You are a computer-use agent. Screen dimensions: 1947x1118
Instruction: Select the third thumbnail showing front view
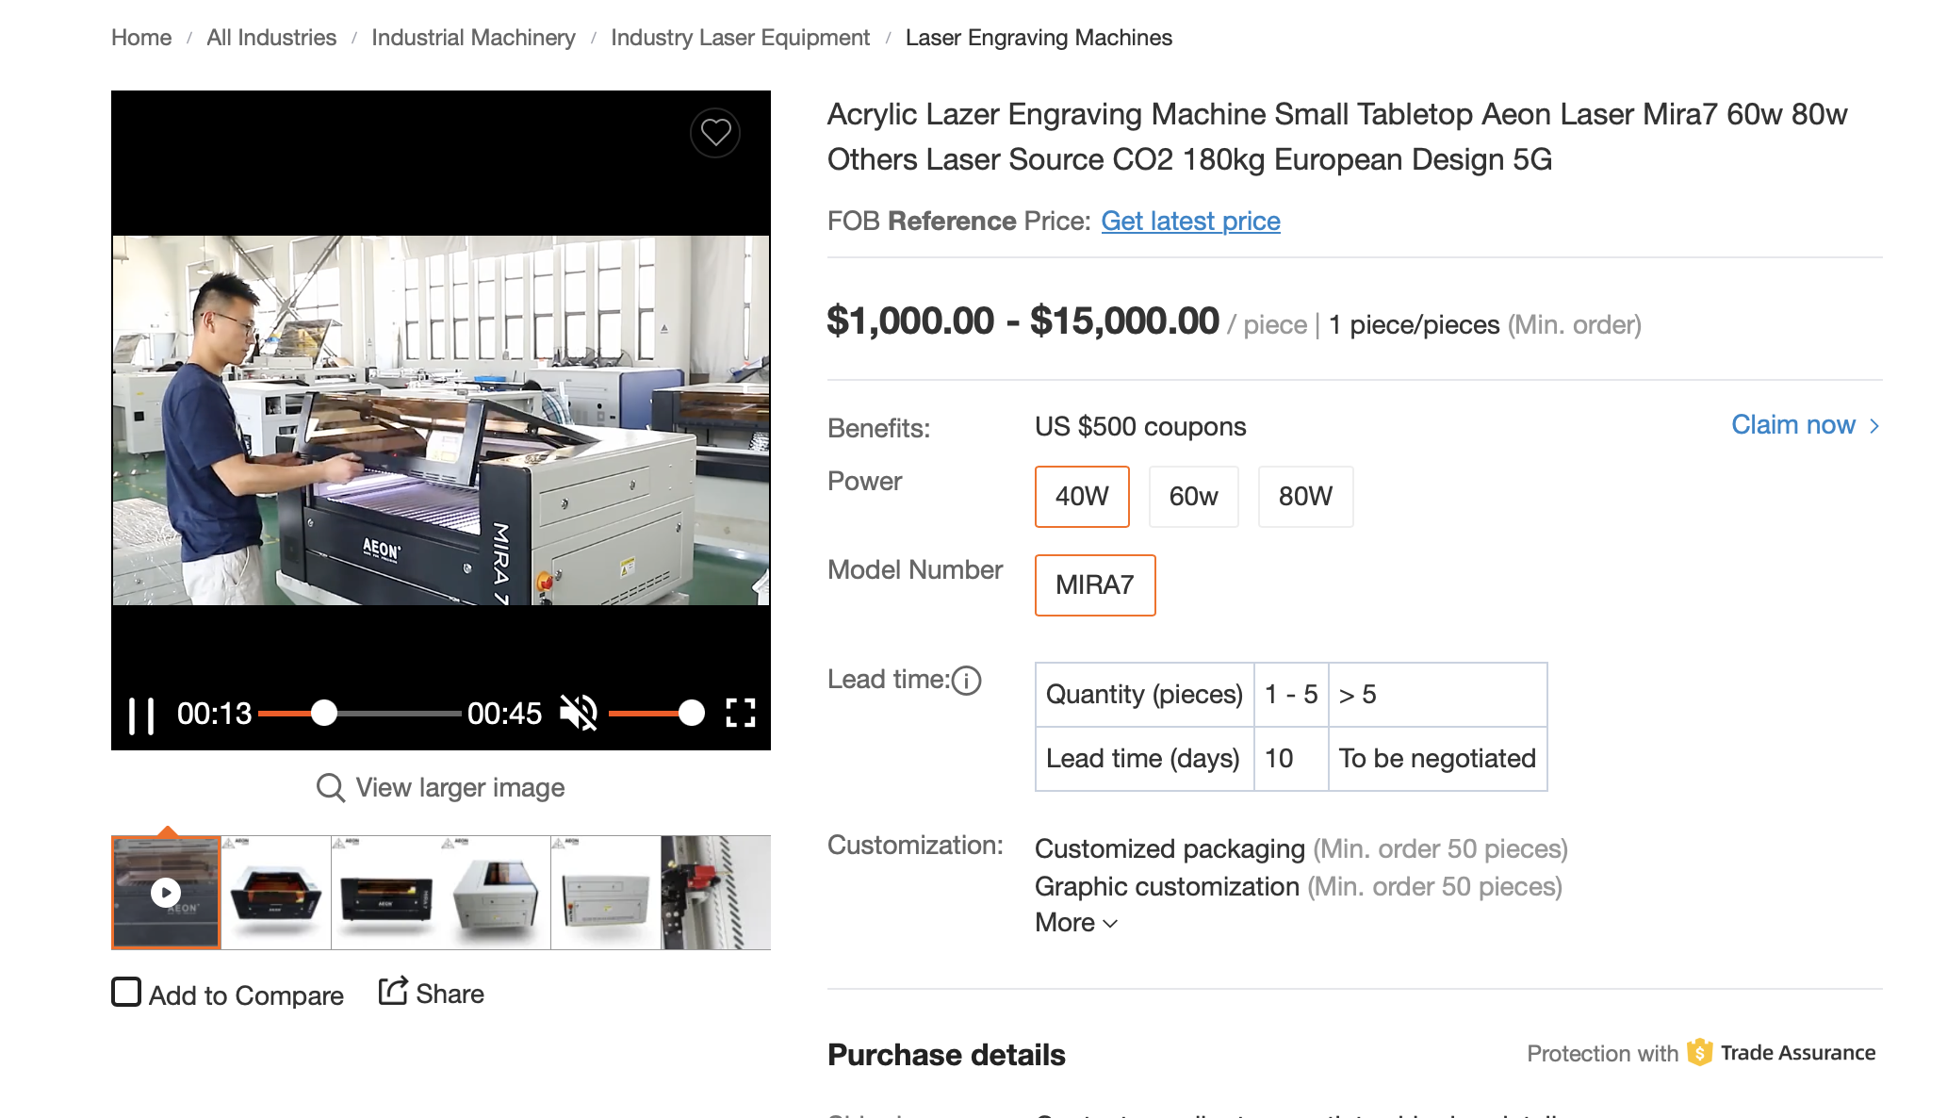click(386, 893)
